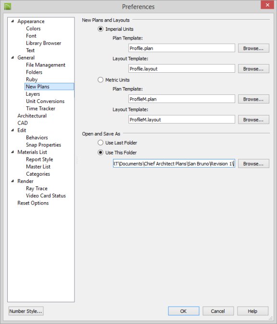
Task: Browse for the Imperial plan template
Action: click(253, 48)
